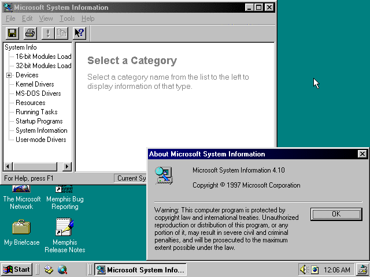370x277 pixels.
Task: Click the globe tray icon beside the clock
Action: click(x=314, y=269)
